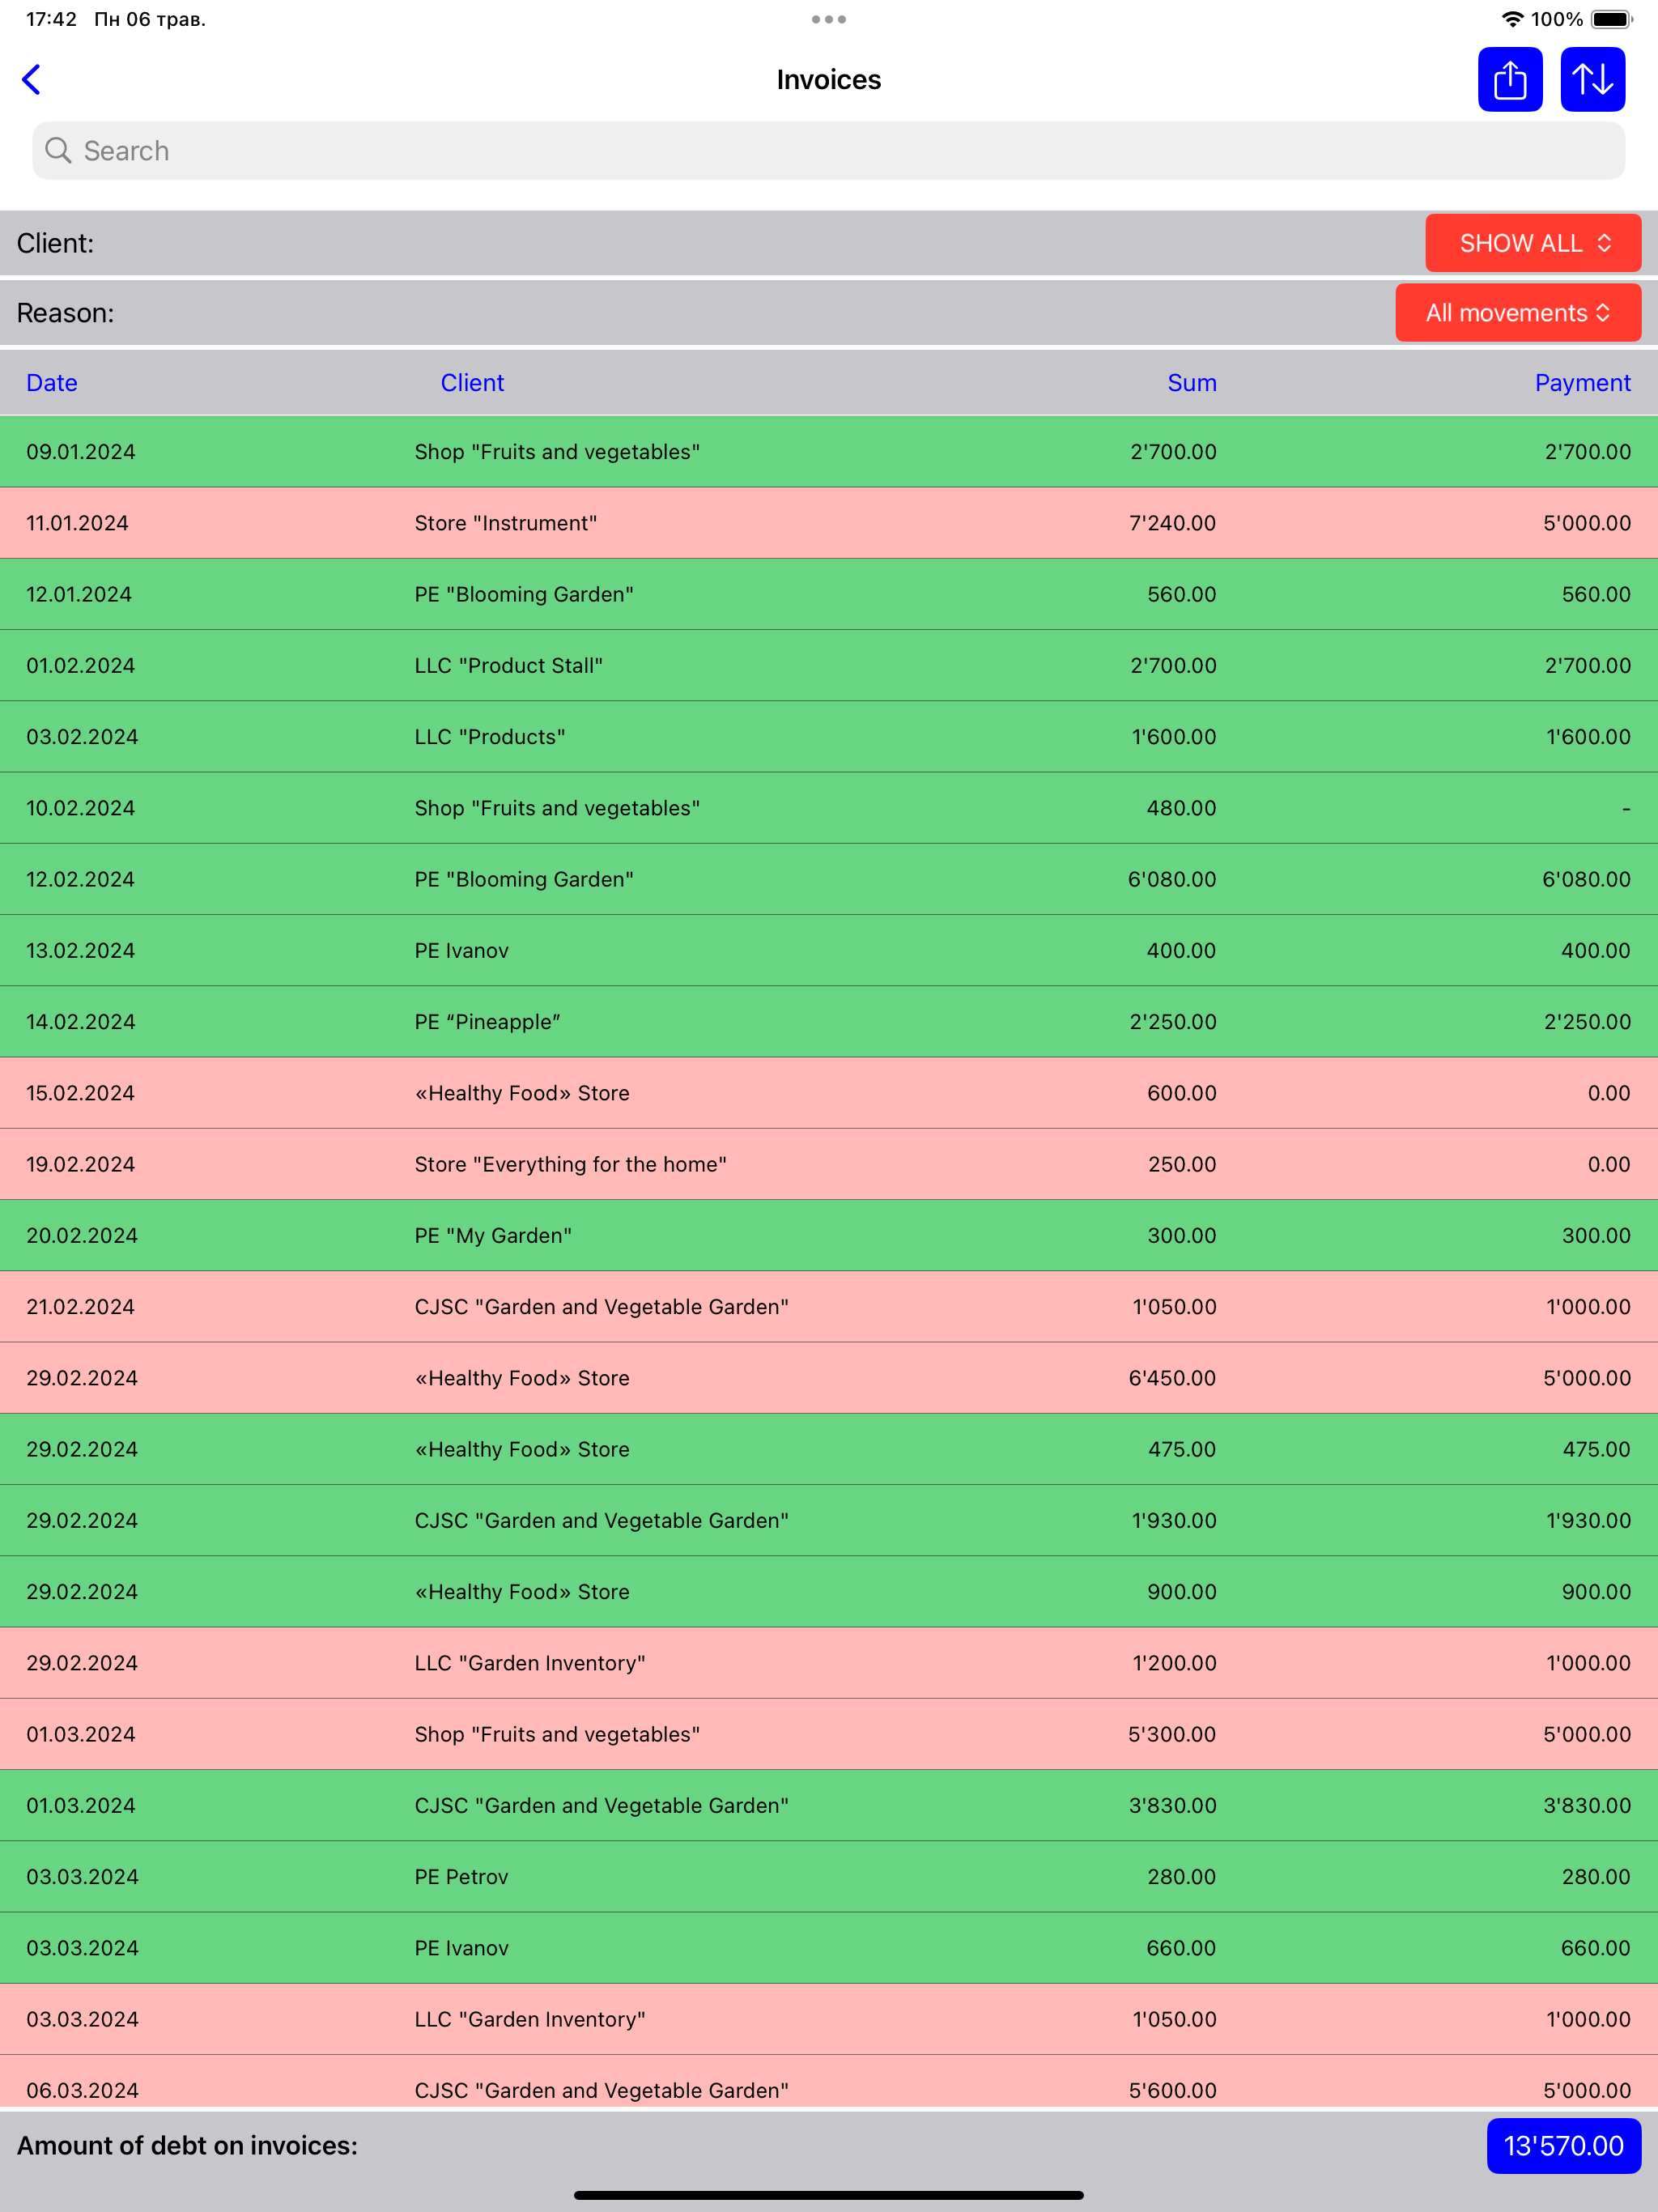Screen dimensions: 1658x2212
Task: Open invoice dated 09.01.2024
Action: point(829,452)
